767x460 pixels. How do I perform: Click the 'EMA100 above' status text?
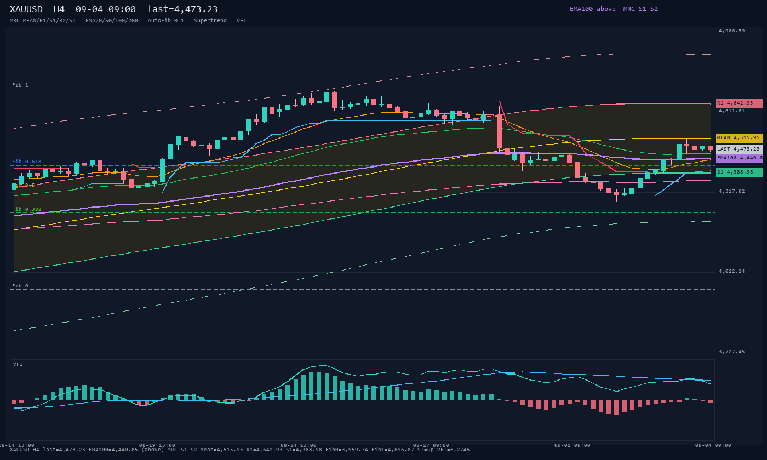click(592, 9)
